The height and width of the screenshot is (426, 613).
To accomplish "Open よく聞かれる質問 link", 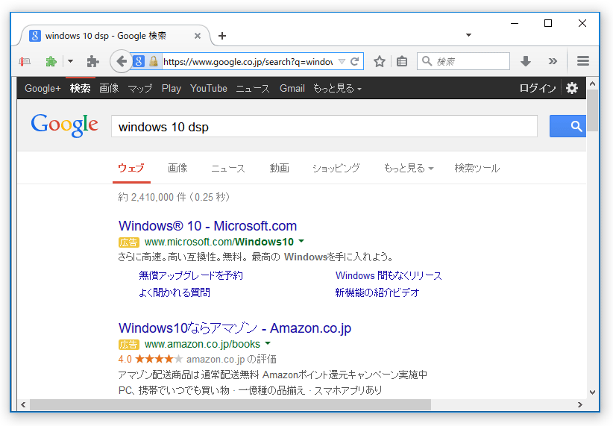I will [175, 292].
